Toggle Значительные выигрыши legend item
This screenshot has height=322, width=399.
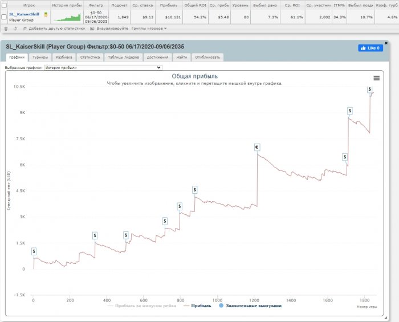(250, 305)
